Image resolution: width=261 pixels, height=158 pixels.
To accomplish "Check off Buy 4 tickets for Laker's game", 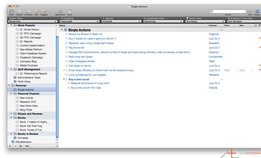I will pyautogui.click(x=66, y=39).
